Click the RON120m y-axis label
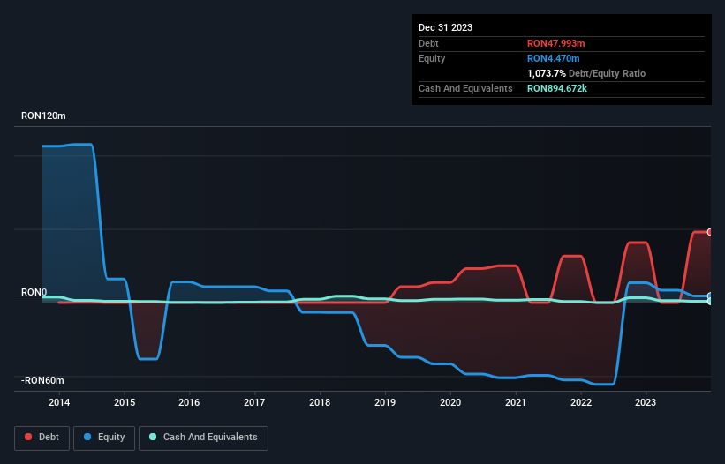The width and height of the screenshot is (725, 464). [x=43, y=116]
